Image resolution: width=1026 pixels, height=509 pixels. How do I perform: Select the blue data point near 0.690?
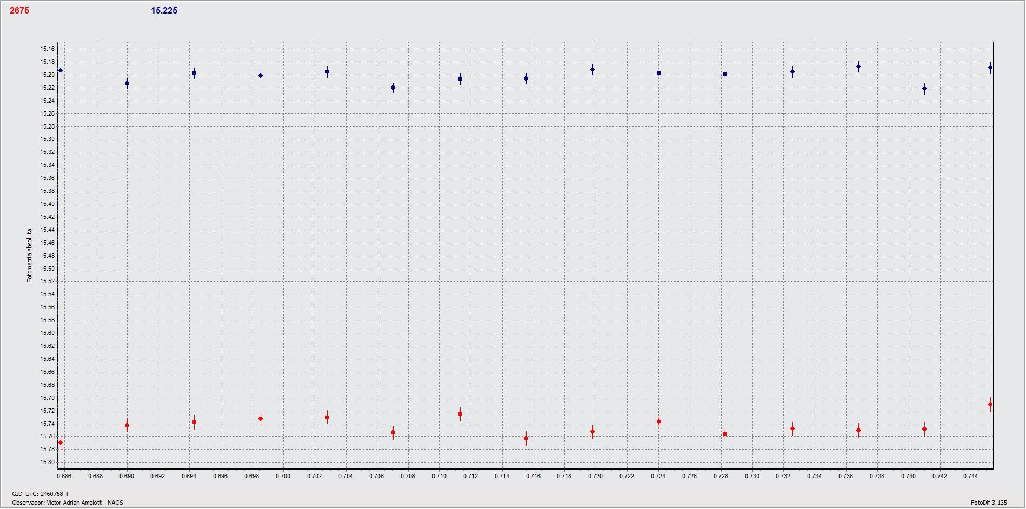click(127, 83)
